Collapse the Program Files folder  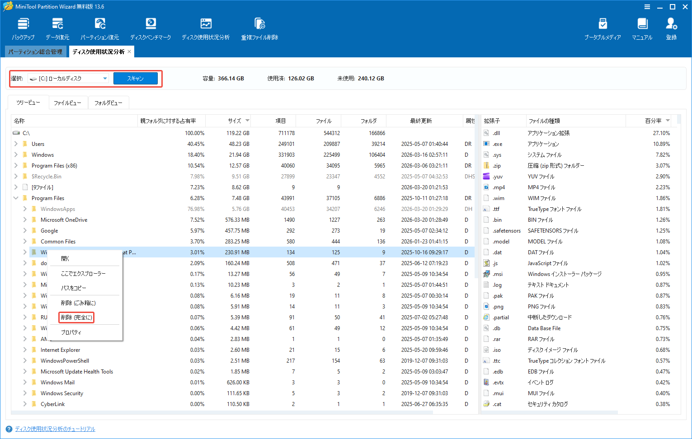point(15,198)
